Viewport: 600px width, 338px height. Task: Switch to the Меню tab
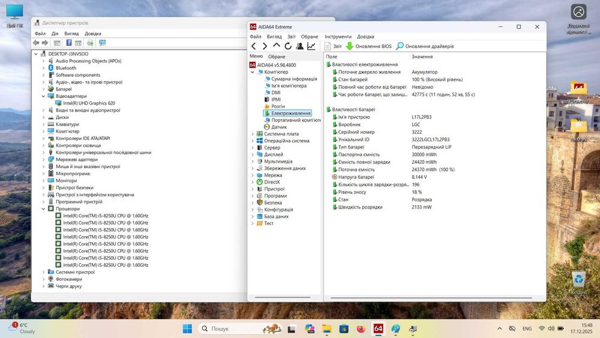coord(256,56)
